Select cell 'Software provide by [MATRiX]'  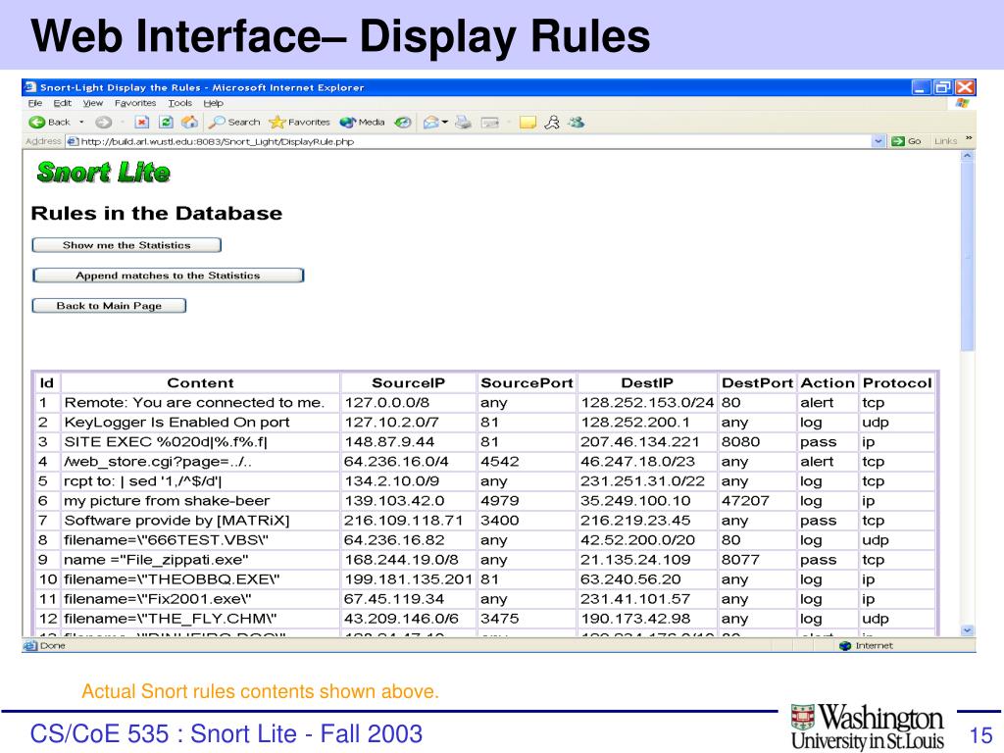[x=200, y=521]
